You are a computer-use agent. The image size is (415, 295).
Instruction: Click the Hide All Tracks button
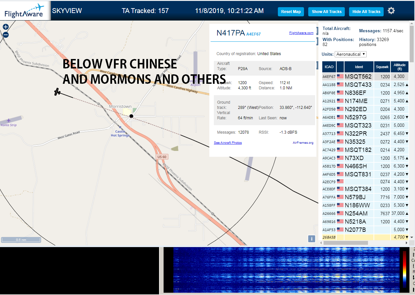click(x=366, y=12)
